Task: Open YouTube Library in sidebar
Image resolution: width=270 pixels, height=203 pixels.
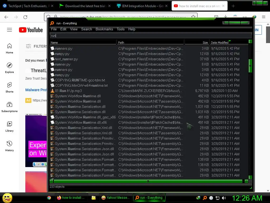Action: 9,127
